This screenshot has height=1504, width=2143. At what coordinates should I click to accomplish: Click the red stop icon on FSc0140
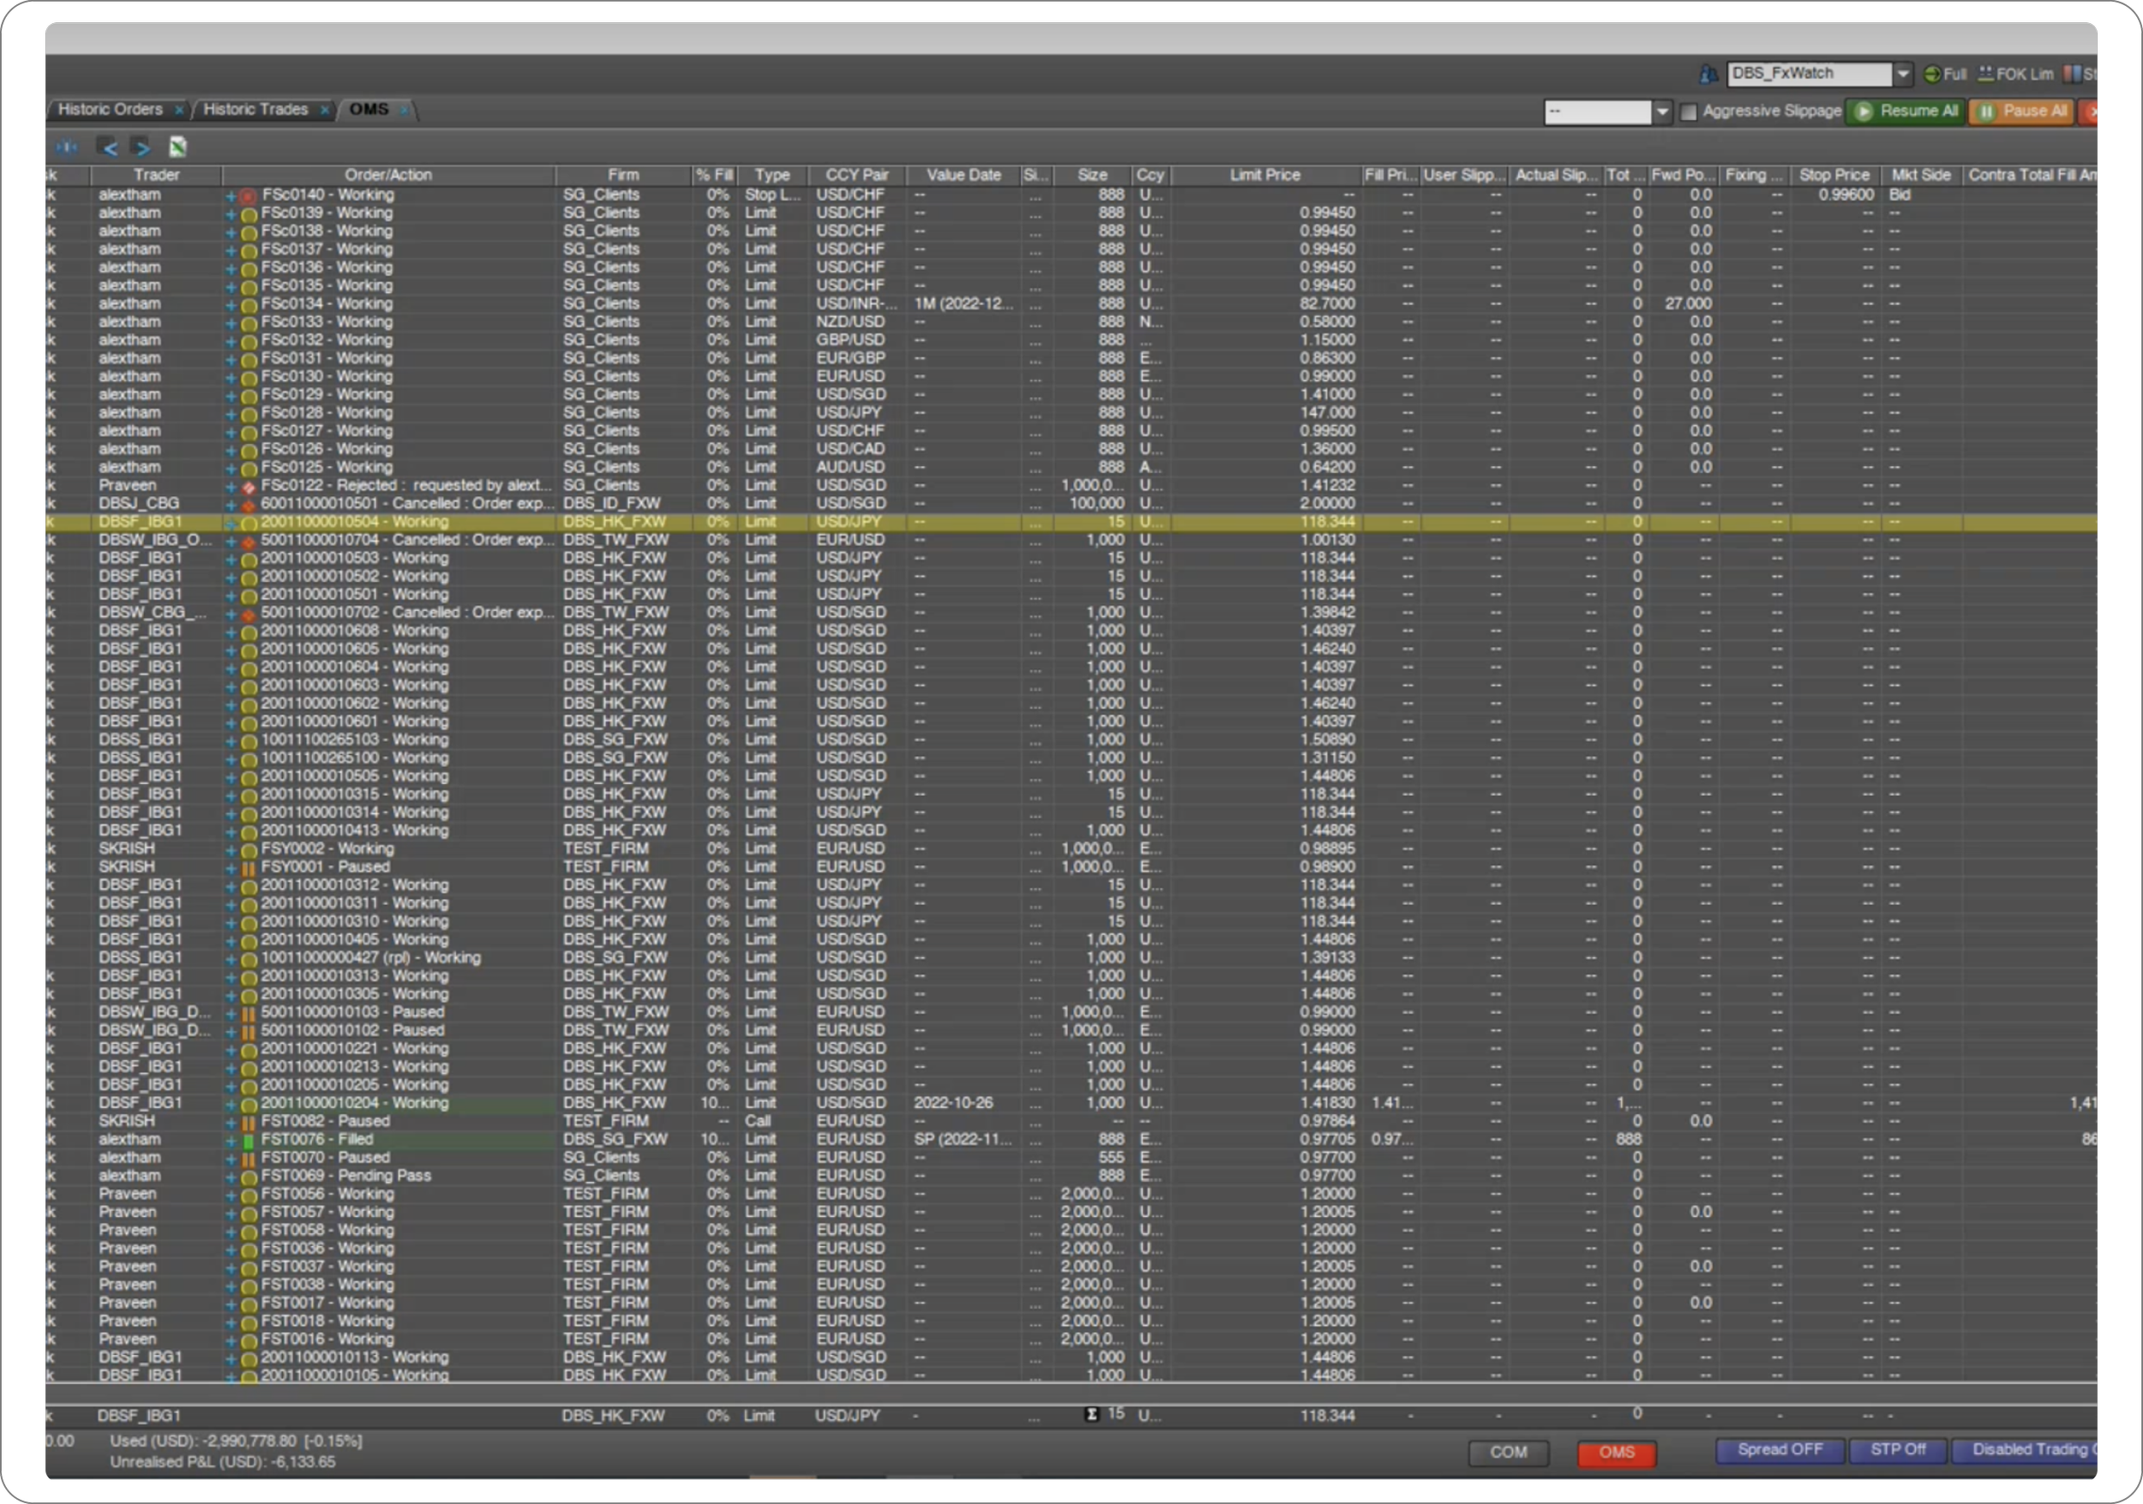tap(248, 196)
